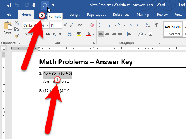Open the font size dropdown

[60, 25]
